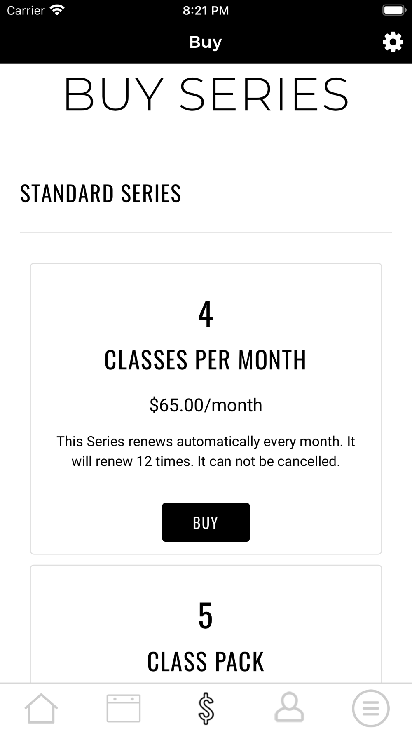Tap the battery indicator icon
This screenshot has width=412, height=733.
(394, 10)
